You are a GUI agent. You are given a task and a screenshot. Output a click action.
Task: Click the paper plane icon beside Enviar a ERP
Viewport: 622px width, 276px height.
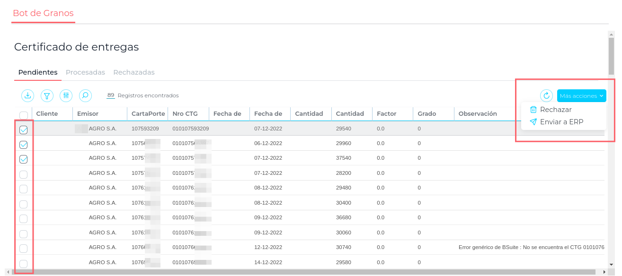(x=533, y=122)
